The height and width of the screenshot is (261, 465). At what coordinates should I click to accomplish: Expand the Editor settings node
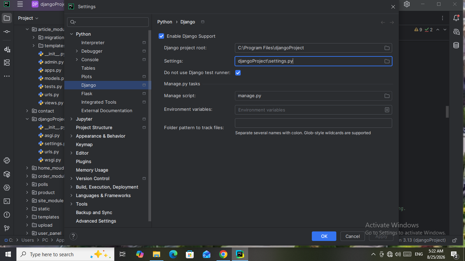[x=71, y=153]
